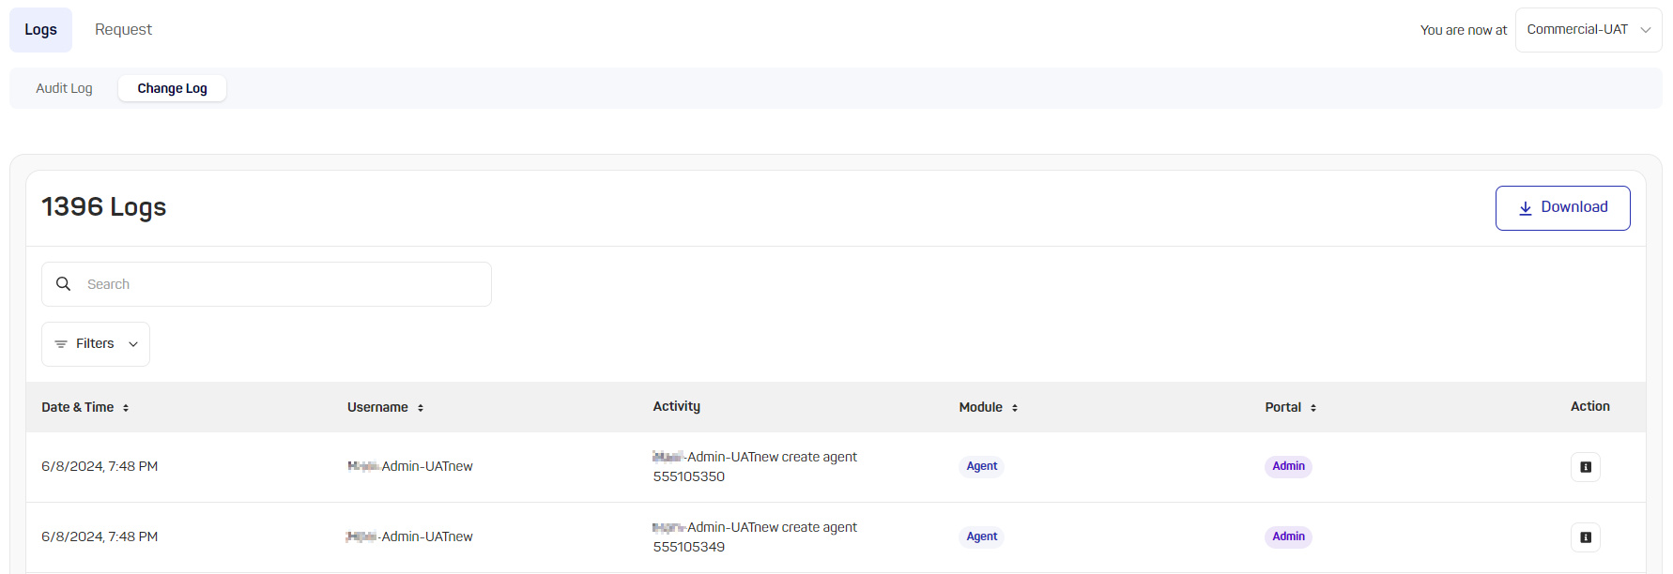
Task: Open the Request tab
Action: click(123, 30)
